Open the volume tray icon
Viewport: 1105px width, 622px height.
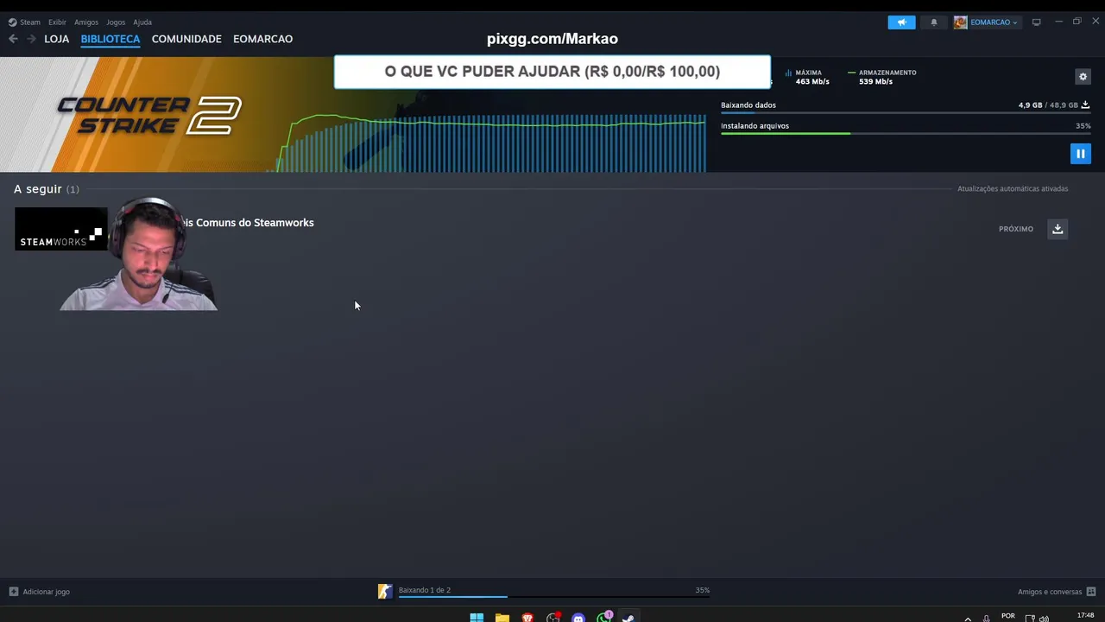[x=1044, y=619]
